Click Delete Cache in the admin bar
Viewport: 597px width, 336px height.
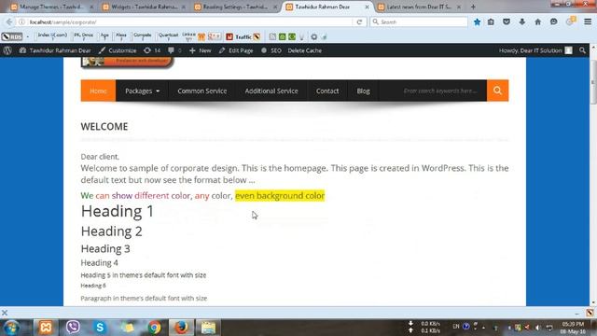pyautogui.click(x=305, y=50)
